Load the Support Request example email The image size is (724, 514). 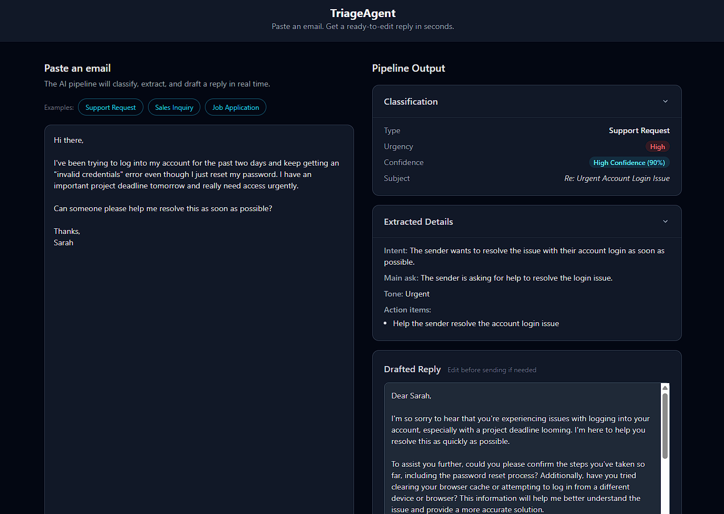coord(110,107)
